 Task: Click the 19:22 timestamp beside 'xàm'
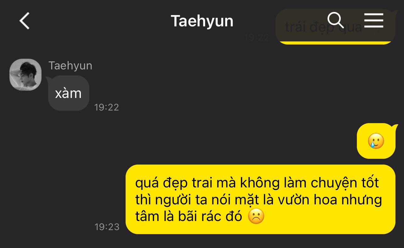pos(106,107)
